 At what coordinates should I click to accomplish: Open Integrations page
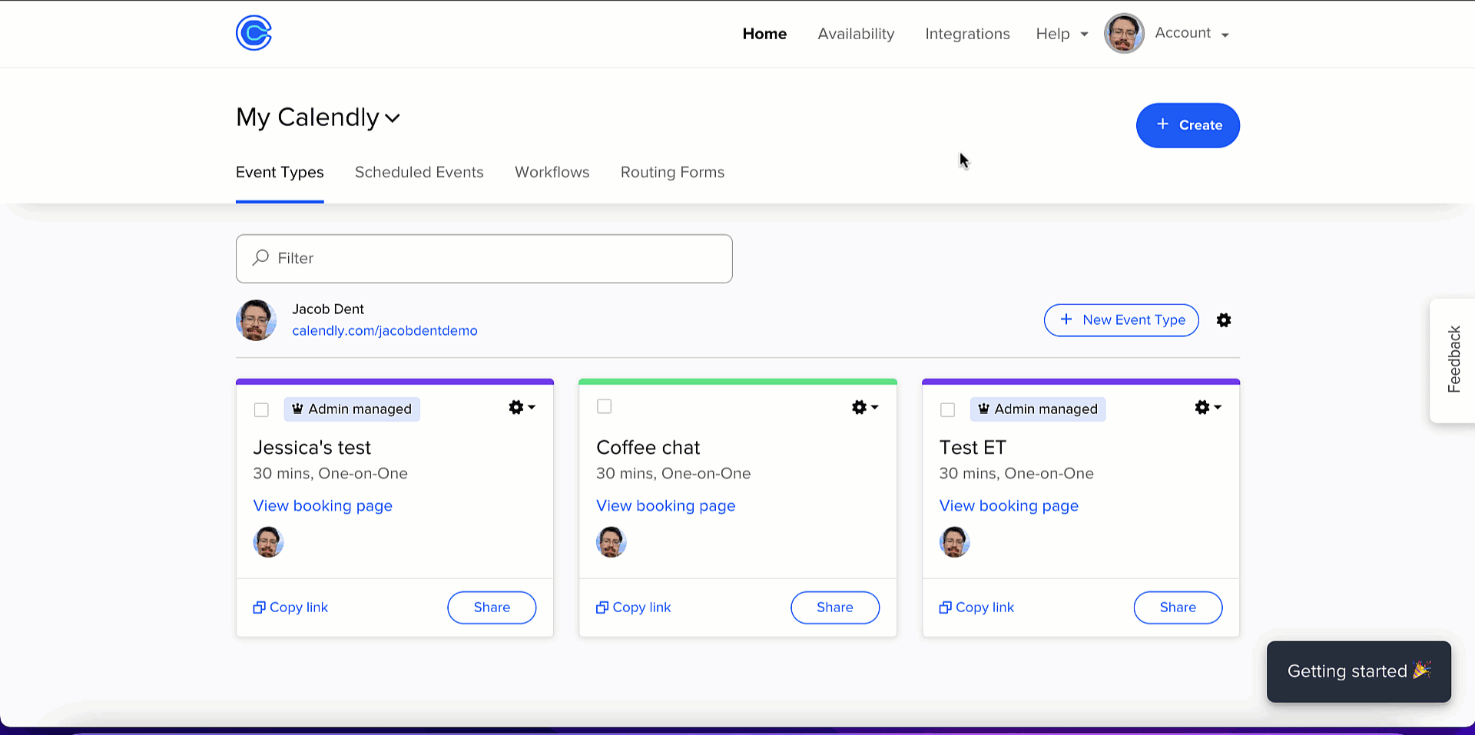click(x=967, y=34)
